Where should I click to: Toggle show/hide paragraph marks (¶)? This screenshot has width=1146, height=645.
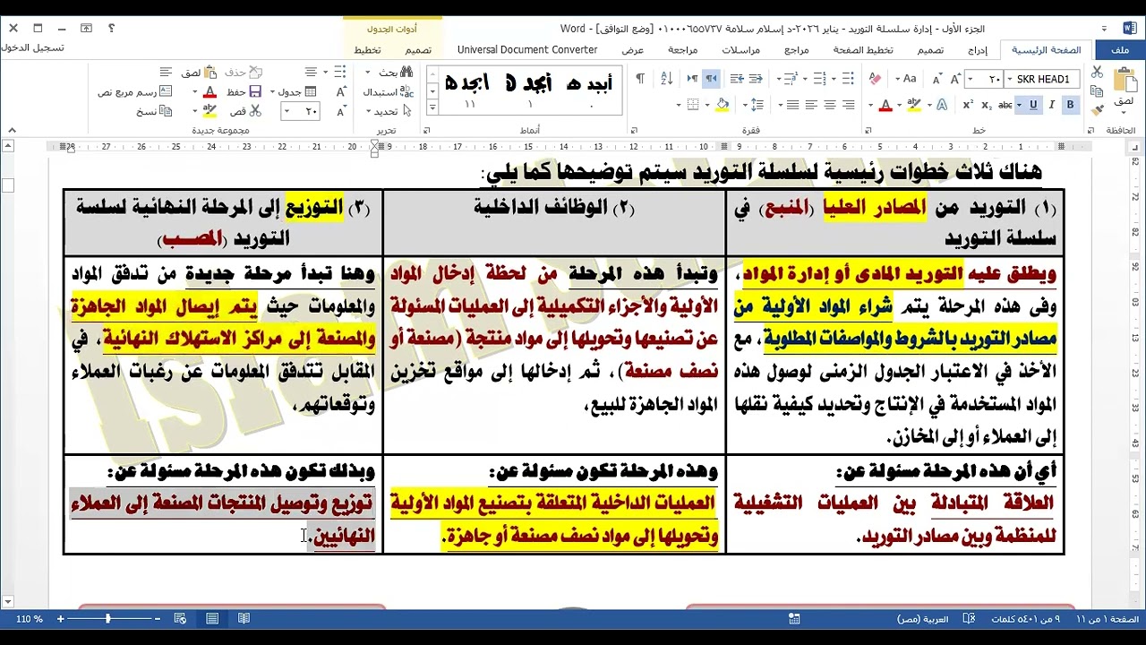click(640, 79)
